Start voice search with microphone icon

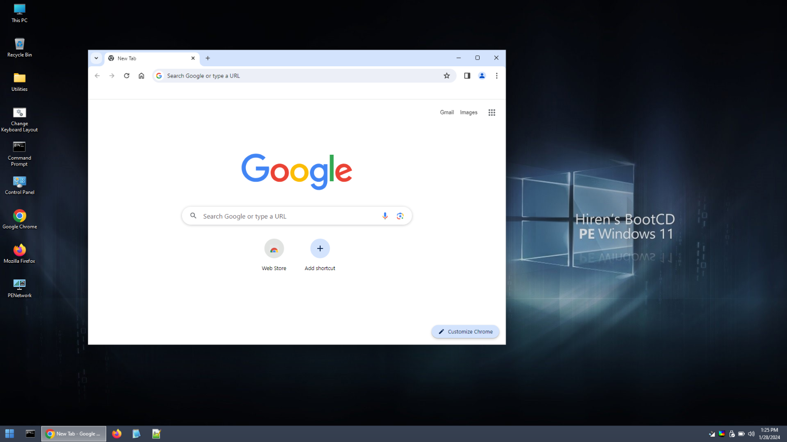[385, 216]
